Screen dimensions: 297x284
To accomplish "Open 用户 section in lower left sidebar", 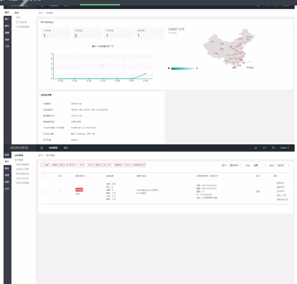I will tap(7, 162).
